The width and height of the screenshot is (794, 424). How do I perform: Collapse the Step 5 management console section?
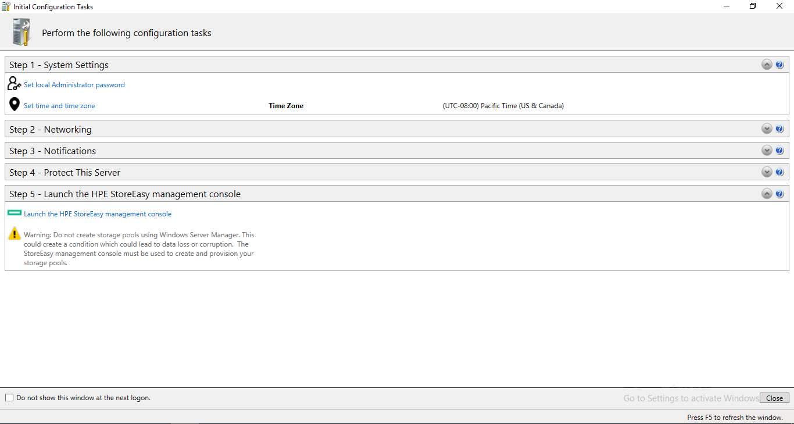(x=766, y=194)
